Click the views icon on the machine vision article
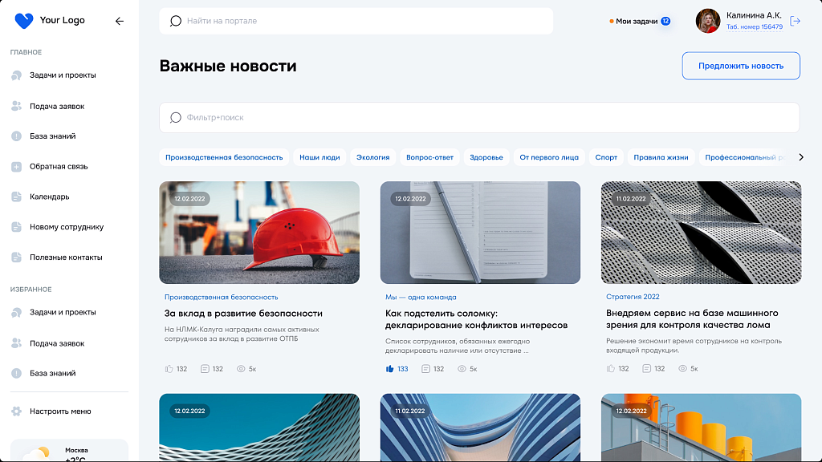Image resolution: width=822 pixels, height=462 pixels. pyautogui.click(x=682, y=368)
